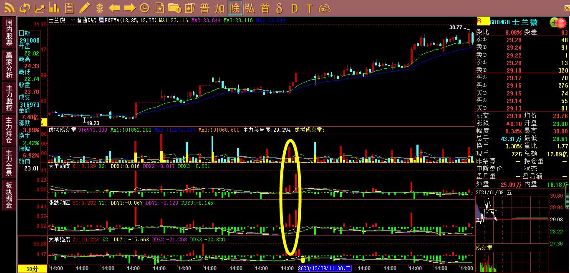This screenshot has height=273, width=570.
Task: Click the T toolbar button
Action: 309,8
